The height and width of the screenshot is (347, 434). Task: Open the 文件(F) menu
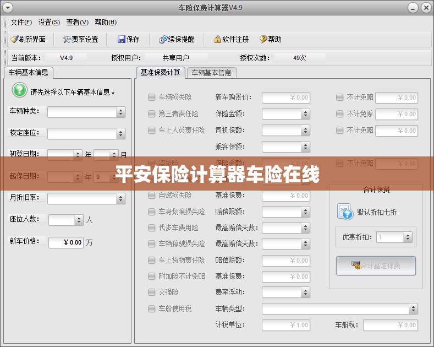point(21,22)
